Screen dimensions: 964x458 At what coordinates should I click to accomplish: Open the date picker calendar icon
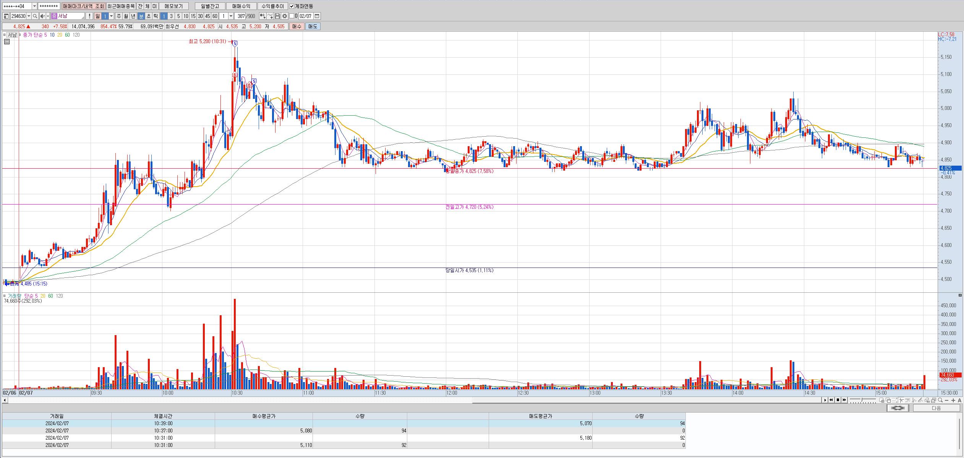pyautogui.click(x=317, y=16)
